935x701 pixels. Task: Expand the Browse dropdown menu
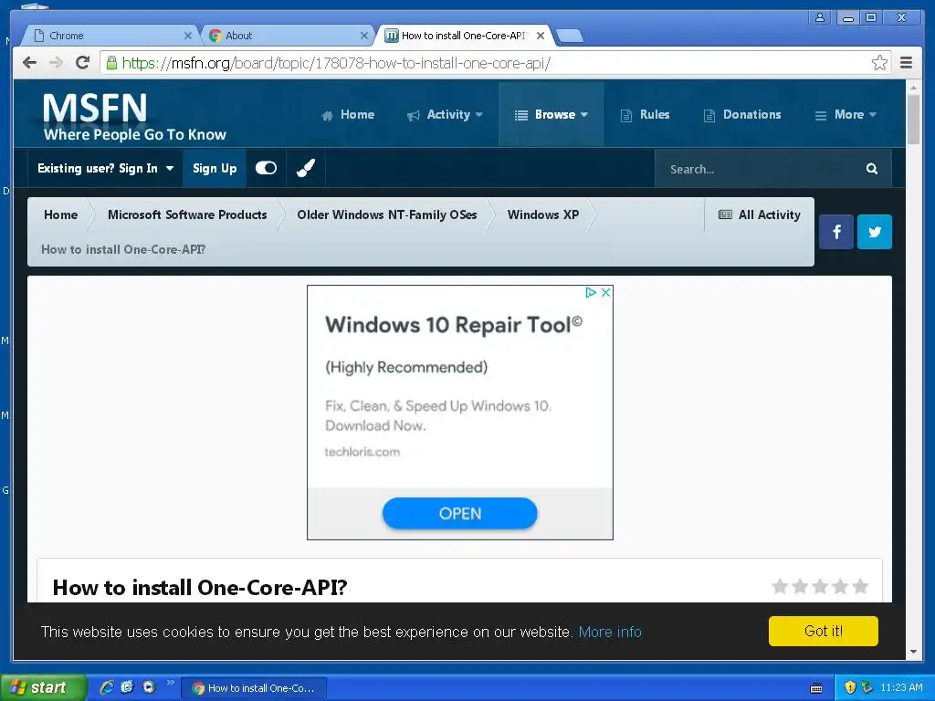(551, 114)
